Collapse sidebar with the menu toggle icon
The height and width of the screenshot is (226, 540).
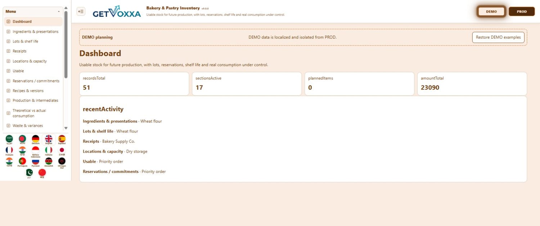coord(81,11)
